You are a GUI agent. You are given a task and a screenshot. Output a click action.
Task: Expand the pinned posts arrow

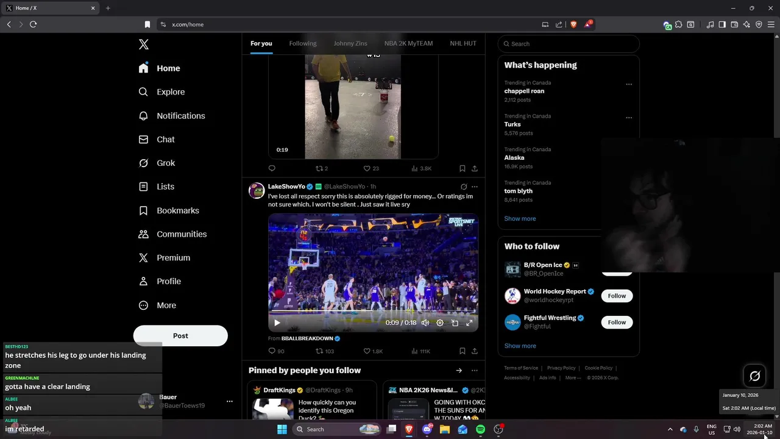pos(459,370)
